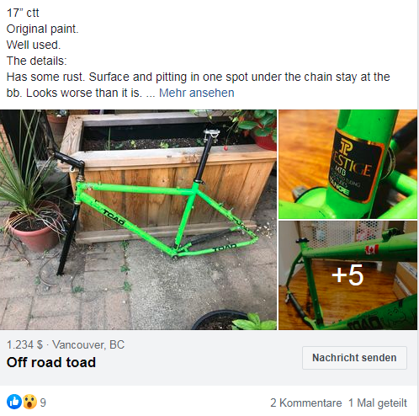Click the blue thumbs-up reaction icon
419x416 pixels.
pyautogui.click(x=14, y=402)
